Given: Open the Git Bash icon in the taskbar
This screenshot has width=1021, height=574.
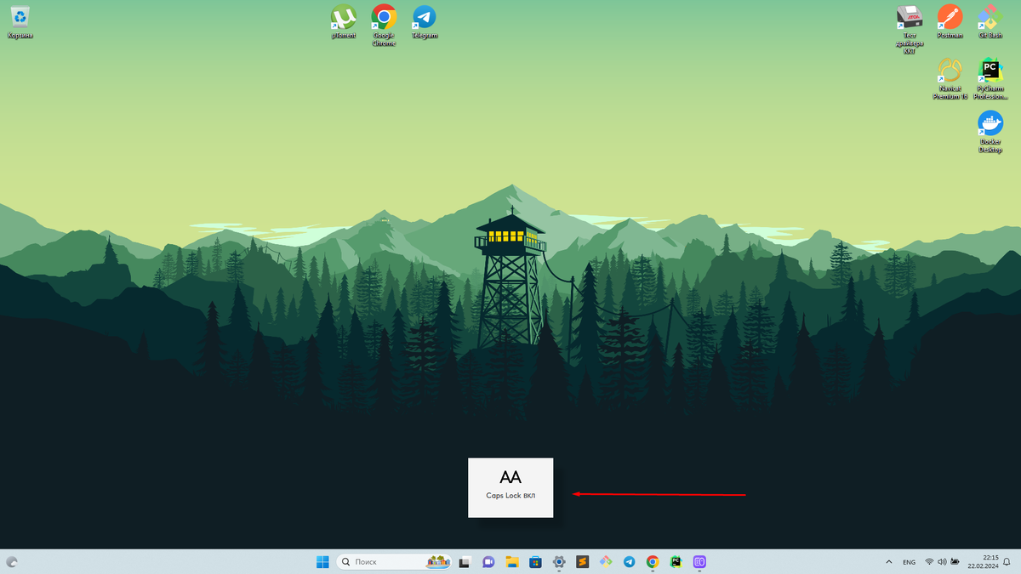Looking at the screenshot, I should [x=606, y=562].
